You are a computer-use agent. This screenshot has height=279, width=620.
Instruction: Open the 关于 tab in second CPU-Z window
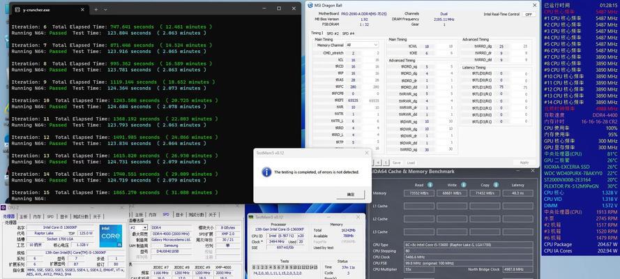tap(212, 215)
